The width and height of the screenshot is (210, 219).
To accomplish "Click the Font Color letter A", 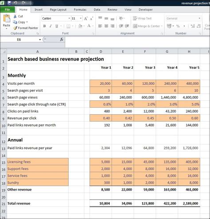I will (x=89, y=26).
